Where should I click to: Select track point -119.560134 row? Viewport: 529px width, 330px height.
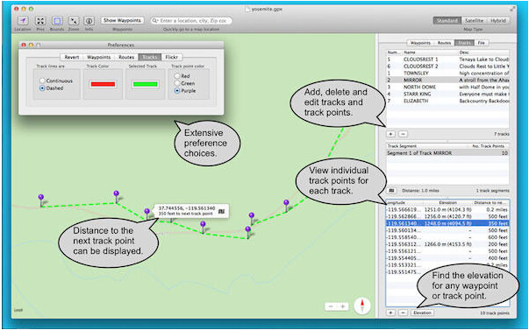point(447,230)
